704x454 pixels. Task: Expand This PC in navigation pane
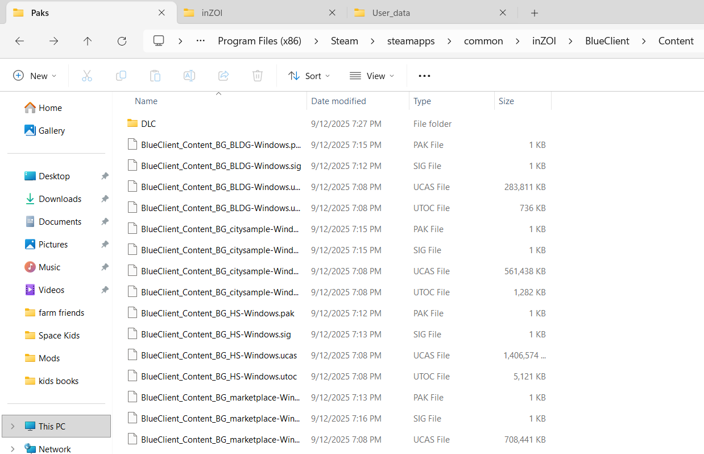[x=13, y=426]
